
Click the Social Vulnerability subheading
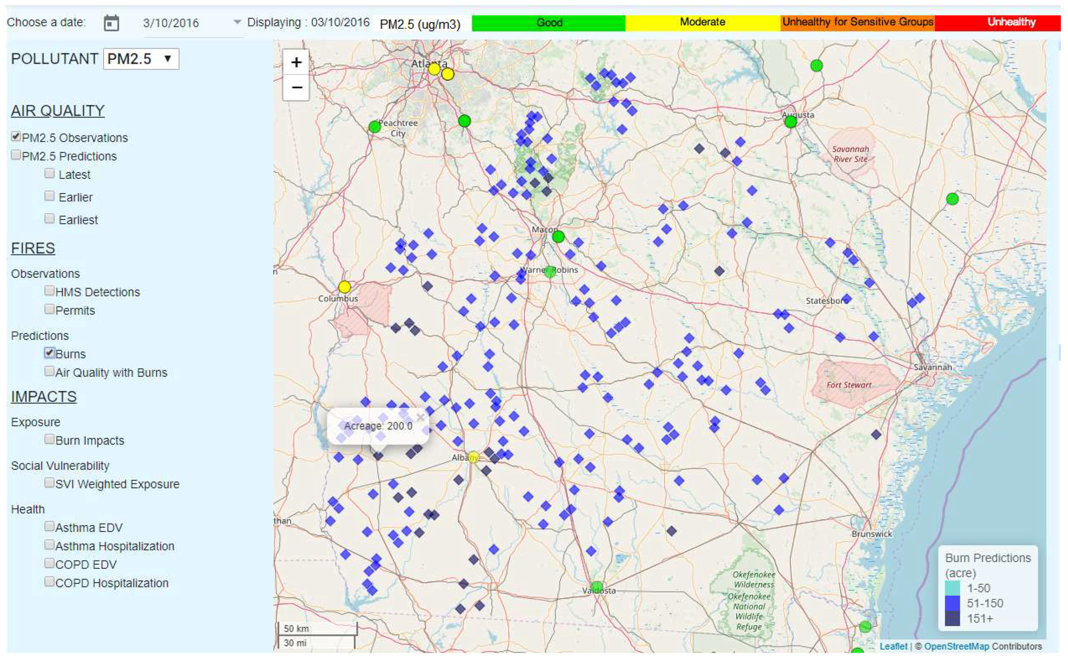[60, 465]
